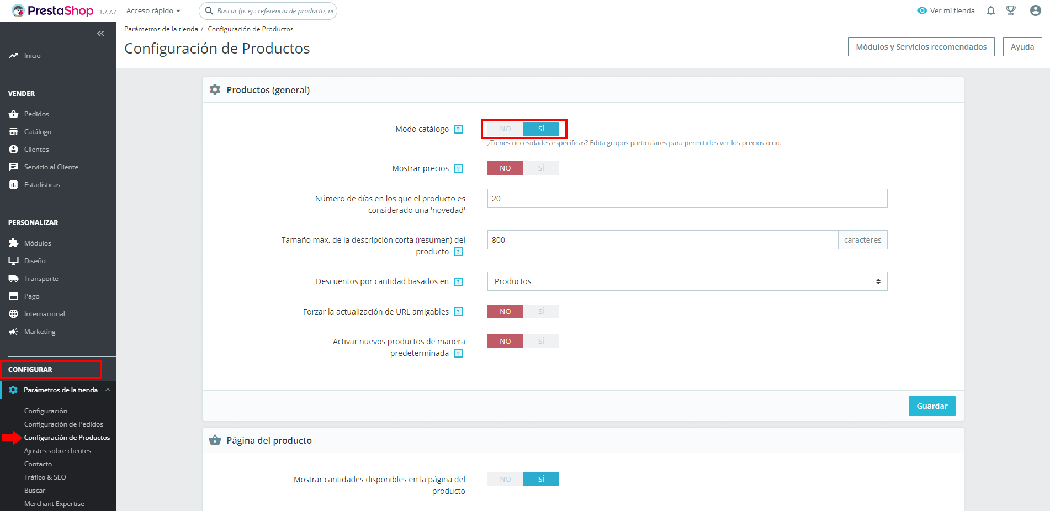Click the Parámetros de la tienda gear icon
Viewport: 1050px width, 511px height.
(13, 390)
